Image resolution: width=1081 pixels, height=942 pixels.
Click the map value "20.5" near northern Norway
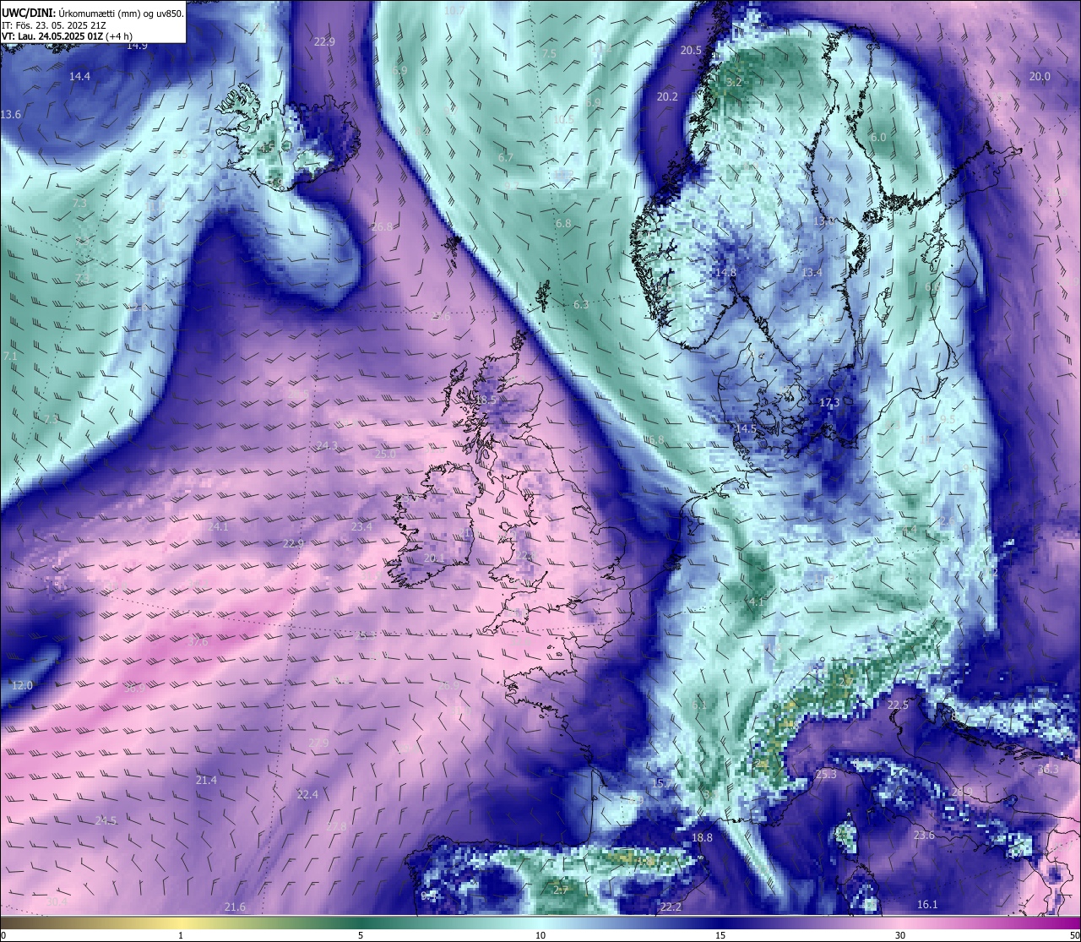point(692,50)
